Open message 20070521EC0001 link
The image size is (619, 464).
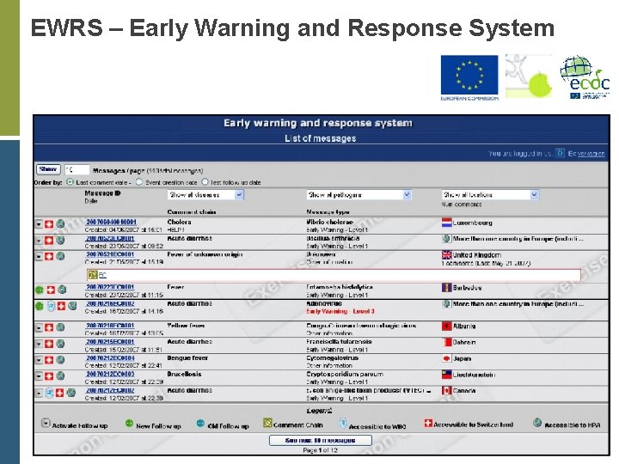(x=110, y=254)
